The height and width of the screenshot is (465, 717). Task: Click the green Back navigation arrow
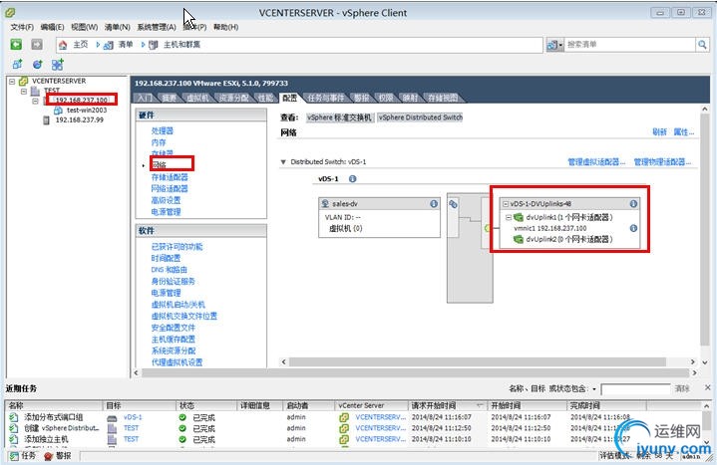(16, 44)
